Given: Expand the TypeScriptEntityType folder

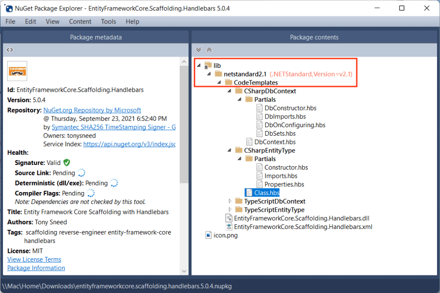Looking at the screenshot, I should click(x=230, y=210).
